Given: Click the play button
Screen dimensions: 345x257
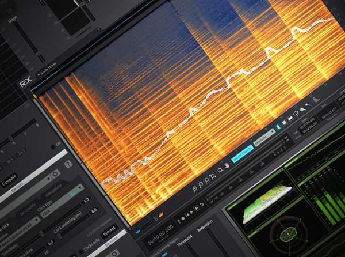Looking at the screenshot, I should pyautogui.click(x=191, y=212).
